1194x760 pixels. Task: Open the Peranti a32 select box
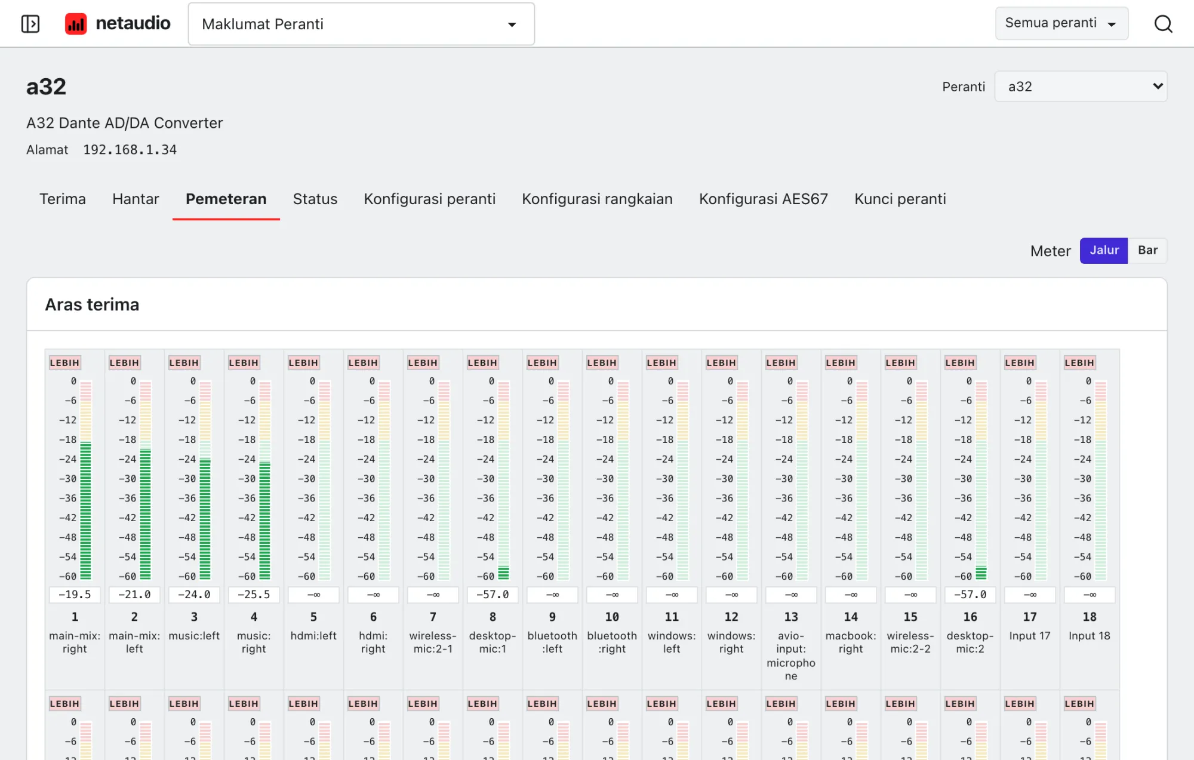click(x=1081, y=87)
